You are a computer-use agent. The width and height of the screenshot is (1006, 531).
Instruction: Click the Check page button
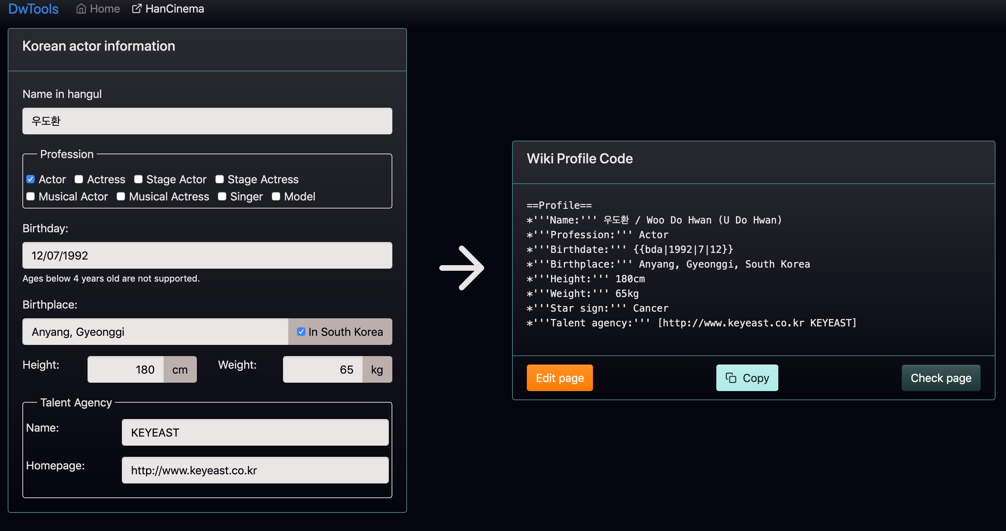tap(941, 378)
